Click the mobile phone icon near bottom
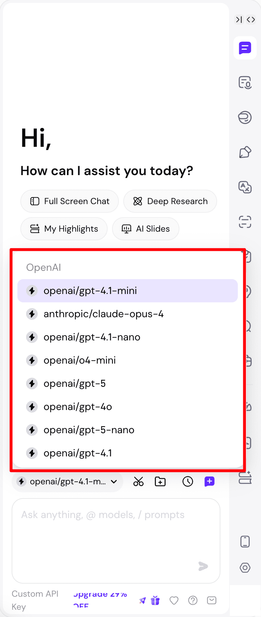The height and width of the screenshot is (617, 261). point(245,541)
